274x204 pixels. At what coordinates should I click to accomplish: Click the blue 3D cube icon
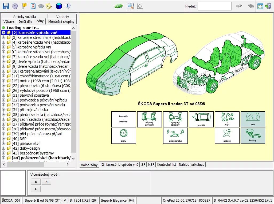click(59, 6)
